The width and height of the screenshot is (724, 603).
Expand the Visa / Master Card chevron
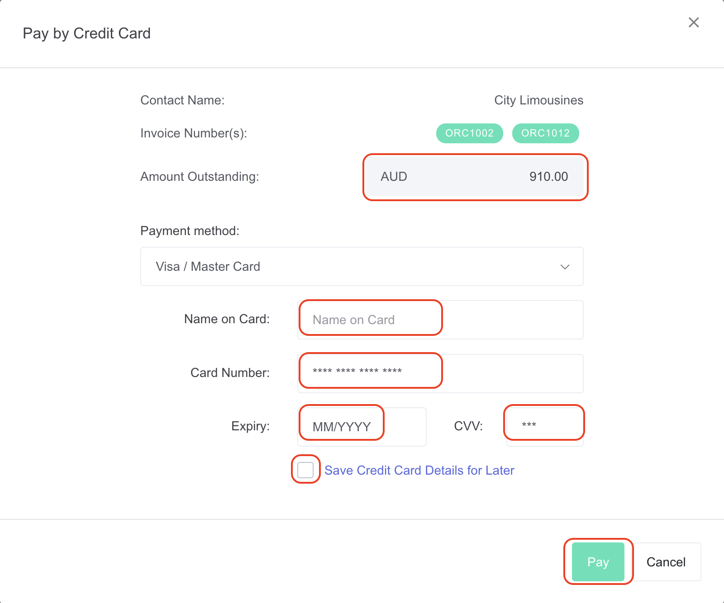click(x=565, y=267)
